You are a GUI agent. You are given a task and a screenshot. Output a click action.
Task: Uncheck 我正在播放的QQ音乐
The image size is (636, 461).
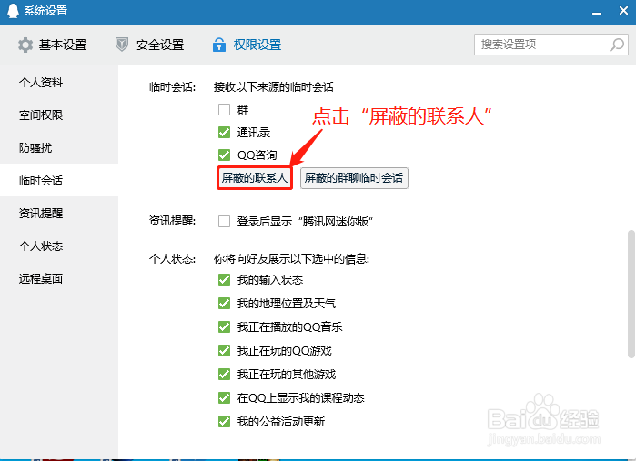click(225, 326)
